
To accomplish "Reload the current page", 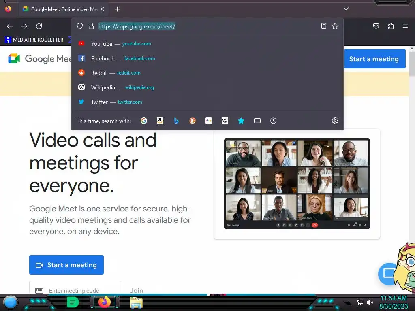I will [x=39, y=26].
